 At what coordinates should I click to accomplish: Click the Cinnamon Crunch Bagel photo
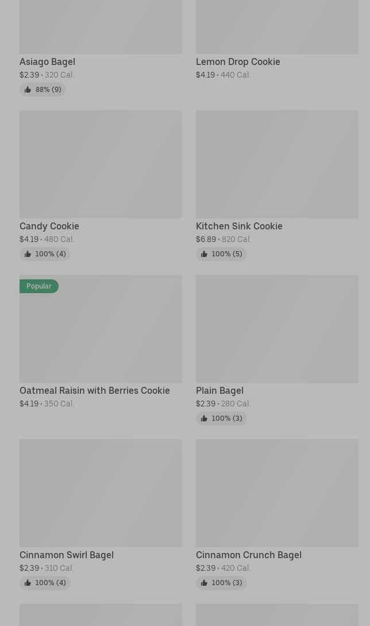coord(277,493)
